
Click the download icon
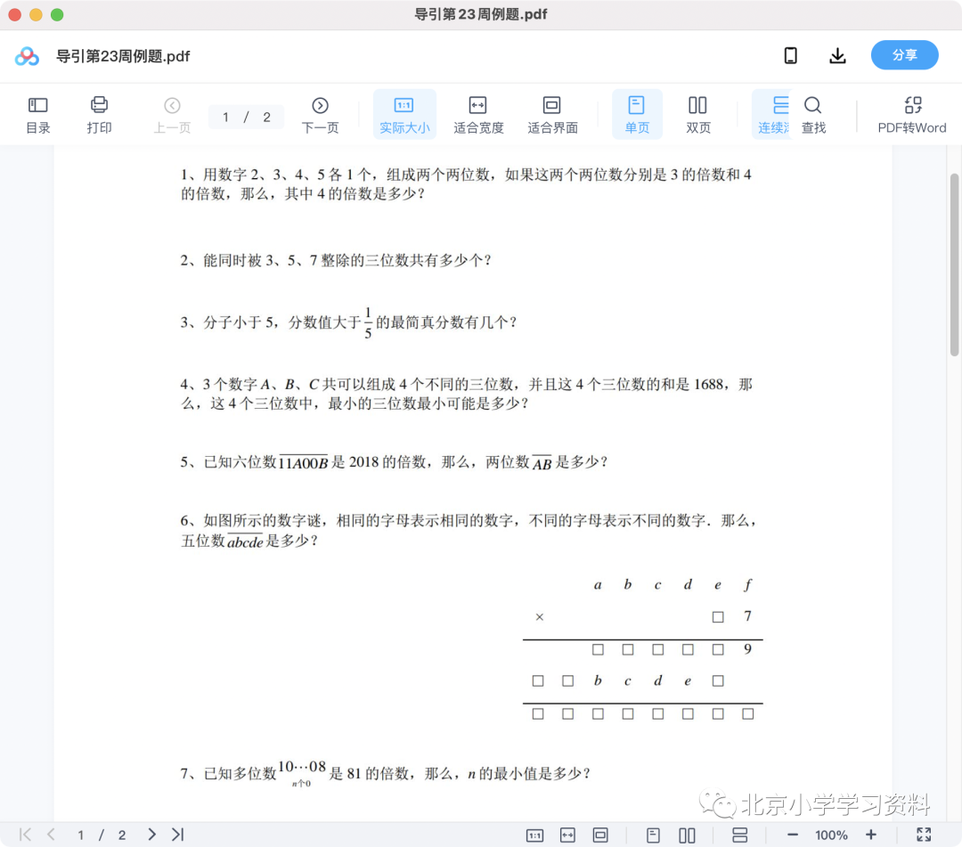(837, 56)
